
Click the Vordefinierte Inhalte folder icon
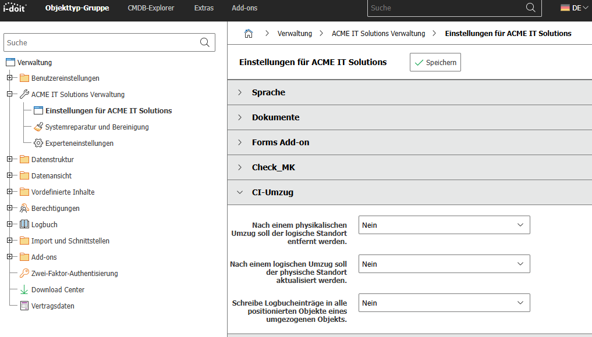click(x=24, y=192)
